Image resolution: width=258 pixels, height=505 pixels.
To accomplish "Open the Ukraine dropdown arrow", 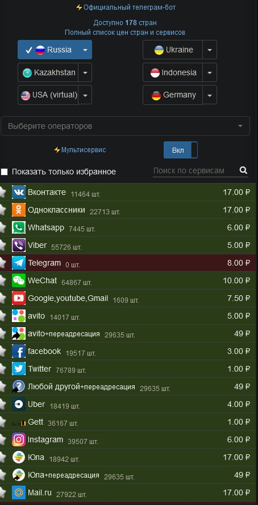I will tap(210, 50).
